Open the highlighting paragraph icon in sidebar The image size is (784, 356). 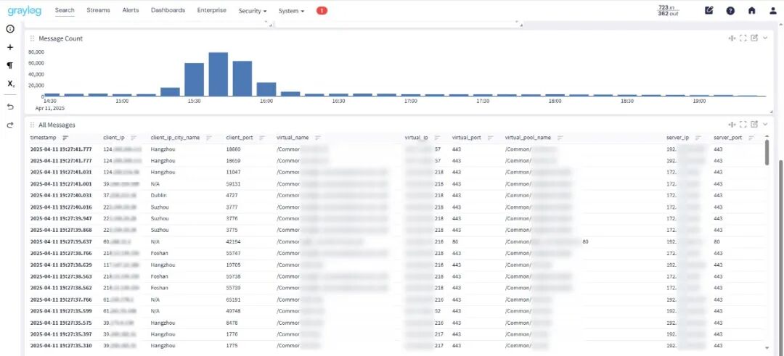pyautogui.click(x=10, y=65)
